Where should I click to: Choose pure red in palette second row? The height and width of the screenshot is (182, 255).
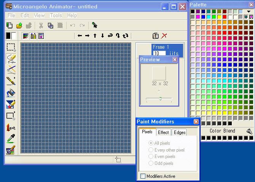[x=225, y=17]
